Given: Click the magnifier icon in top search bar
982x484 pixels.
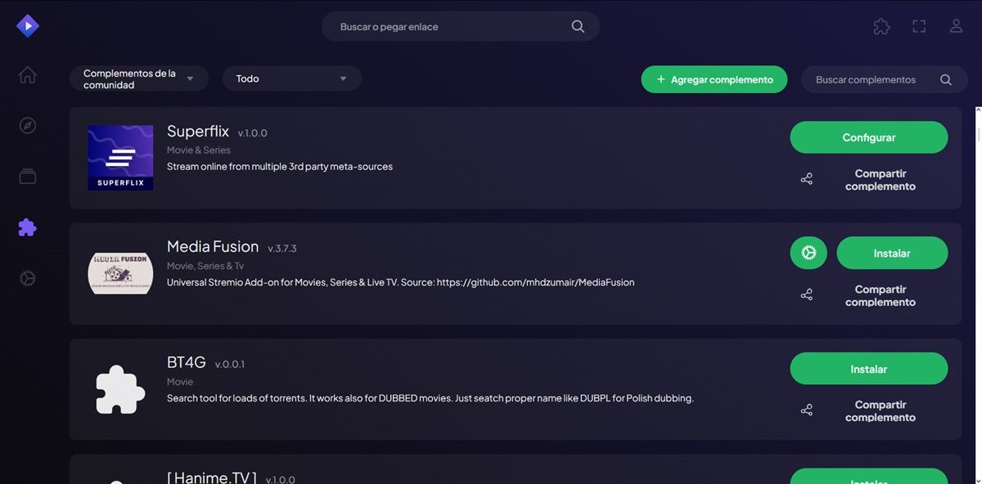Looking at the screenshot, I should [578, 26].
